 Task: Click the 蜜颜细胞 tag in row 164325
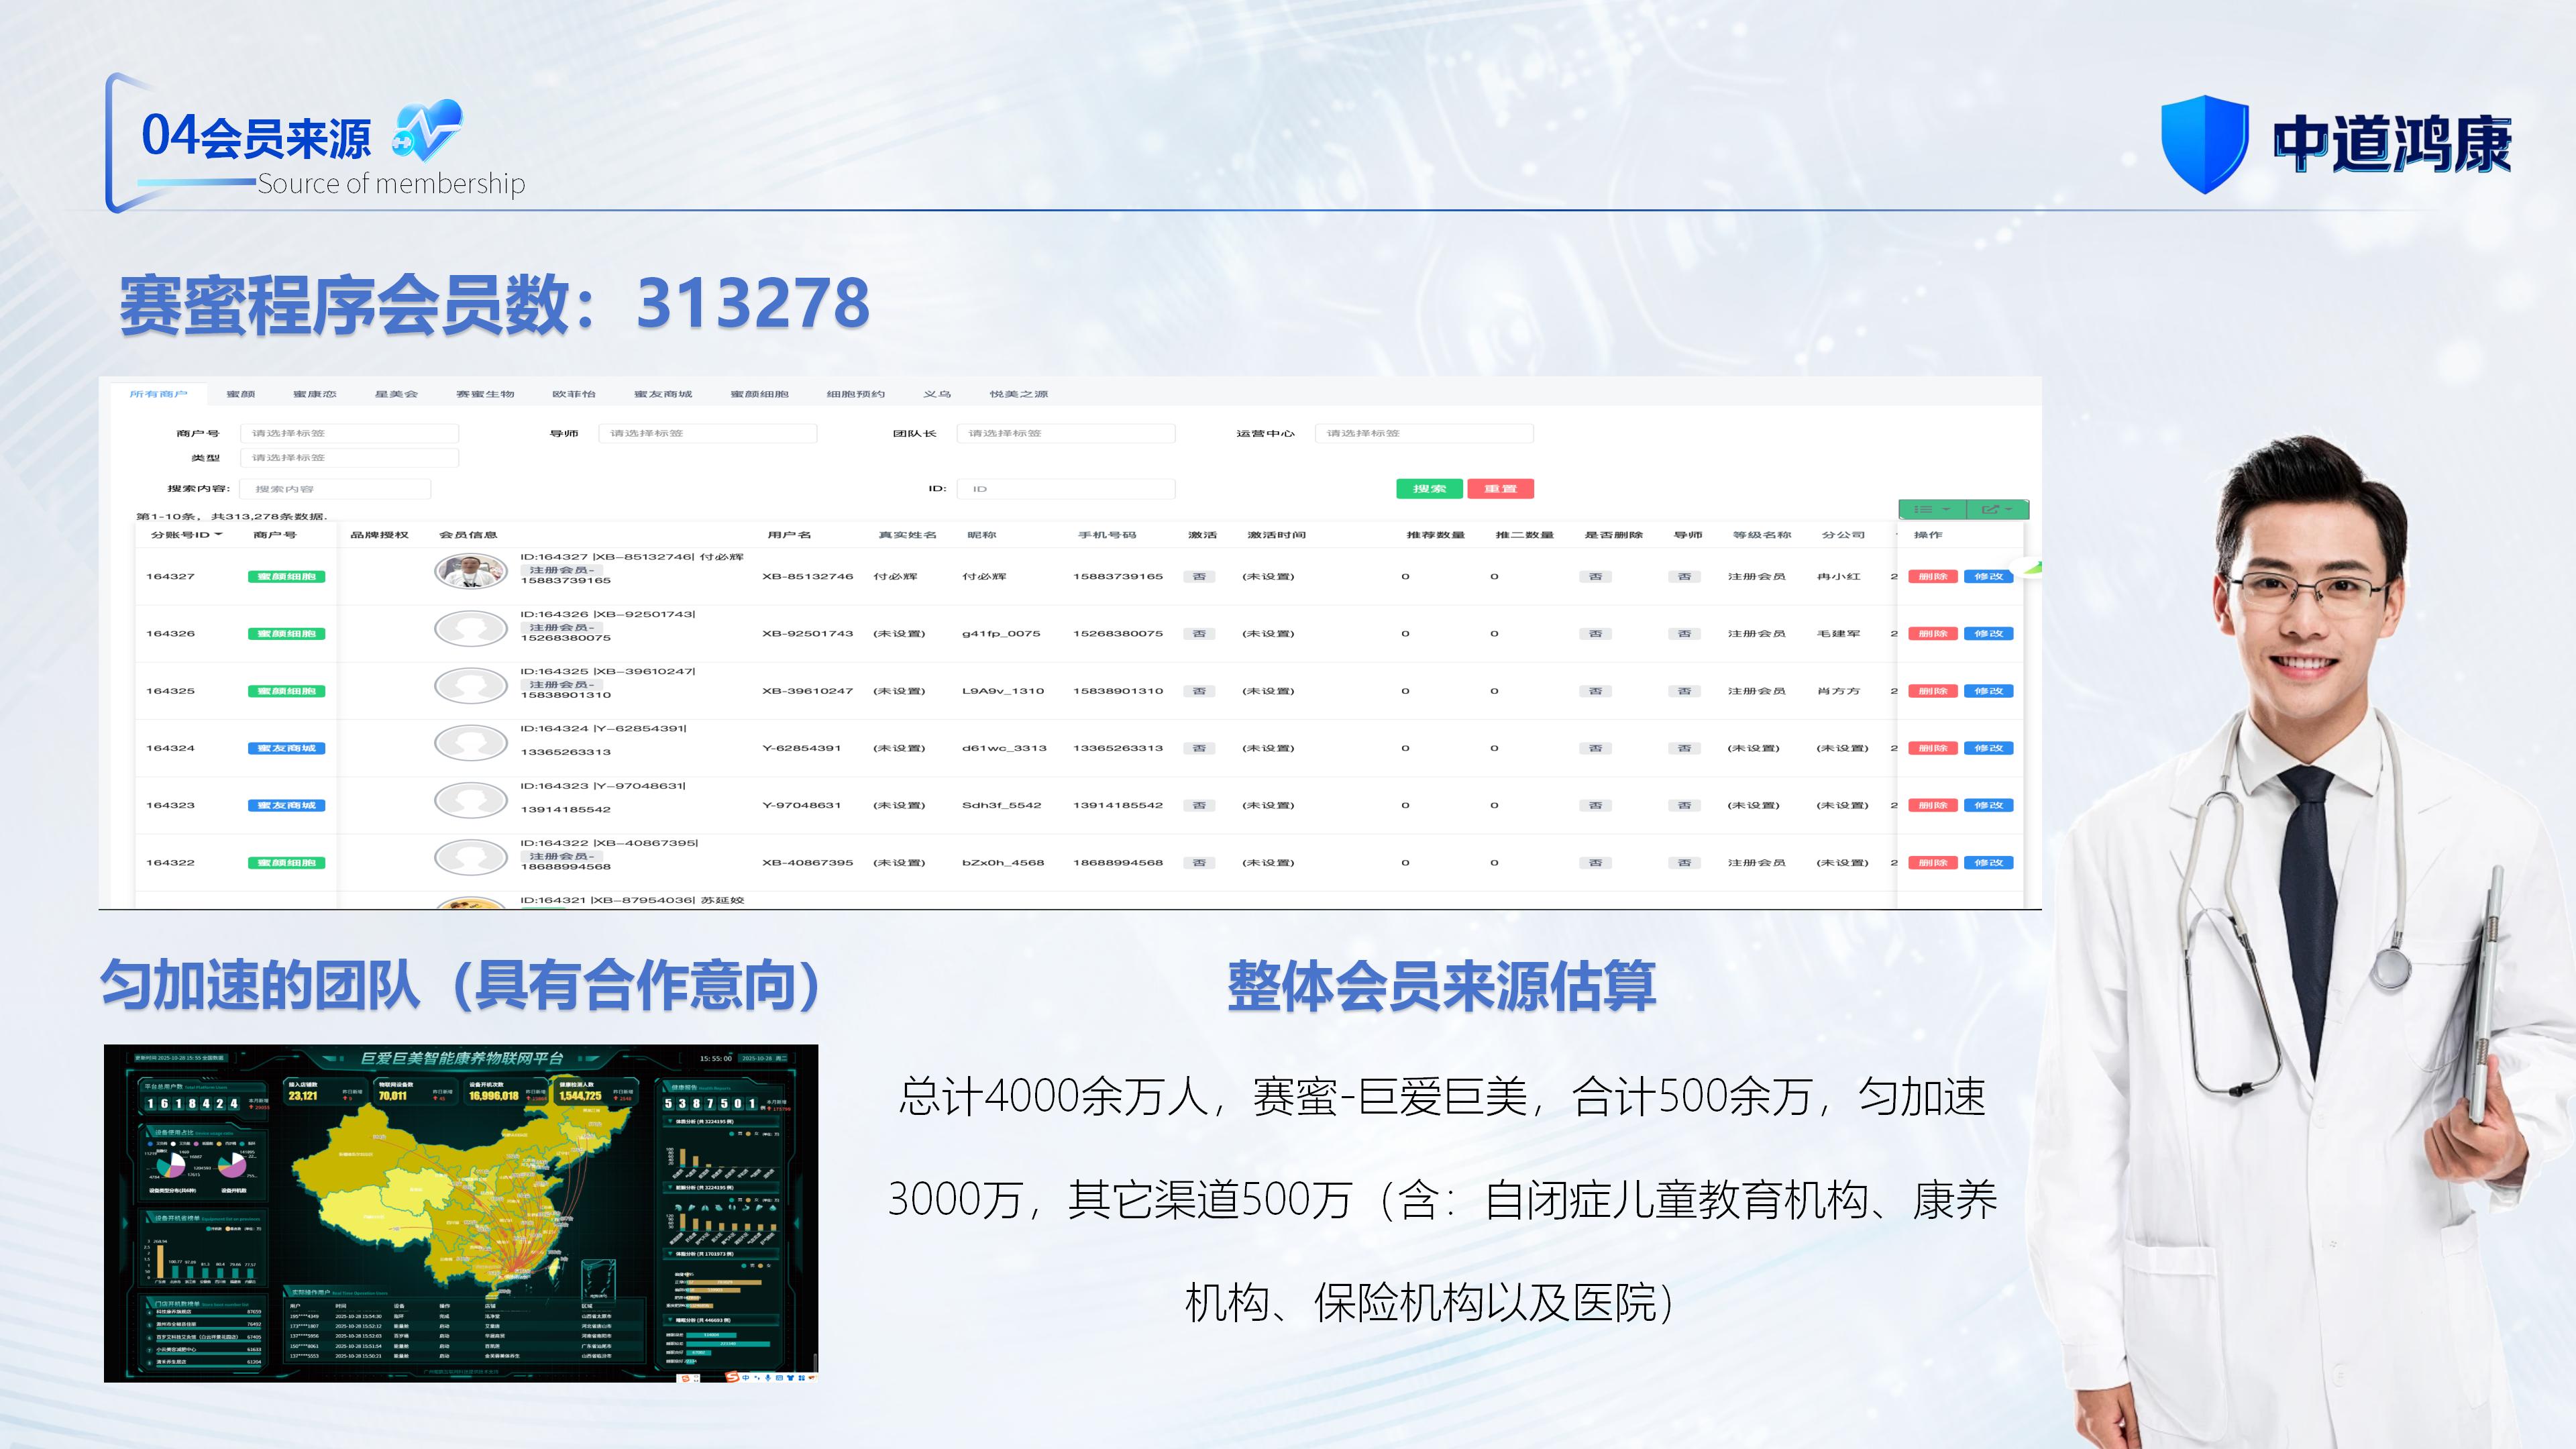tap(286, 691)
